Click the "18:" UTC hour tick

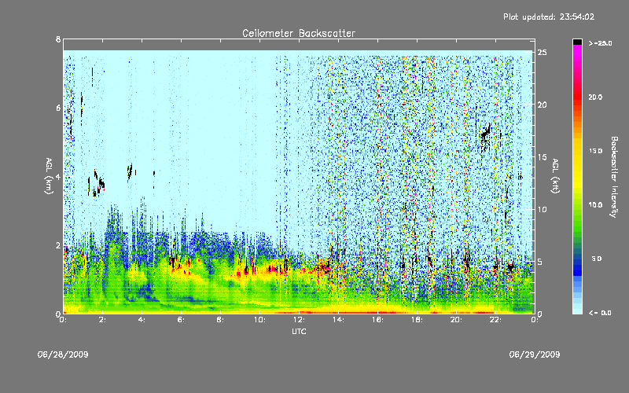(x=417, y=320)
